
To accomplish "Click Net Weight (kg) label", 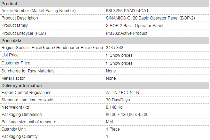I will 16,107.
